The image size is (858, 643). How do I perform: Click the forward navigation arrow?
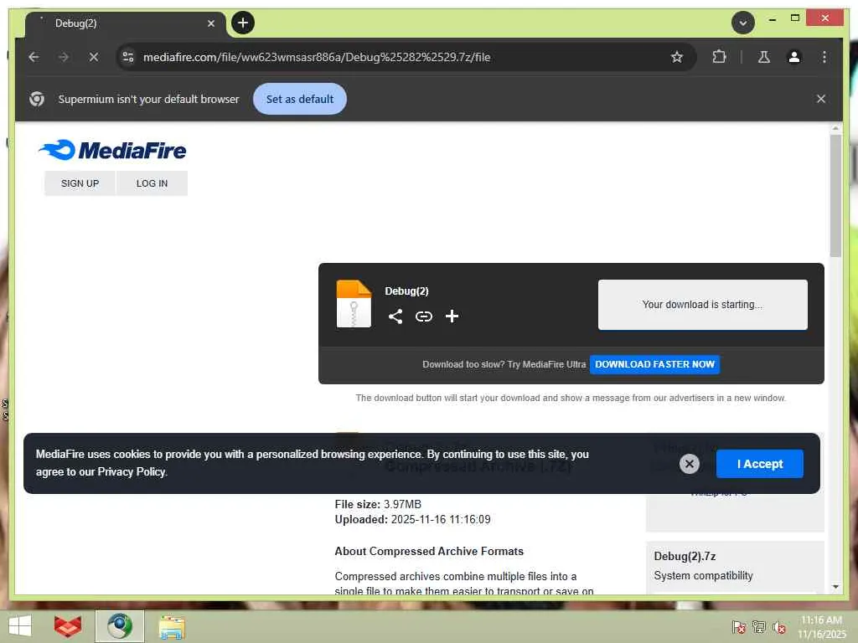[64, 57]
